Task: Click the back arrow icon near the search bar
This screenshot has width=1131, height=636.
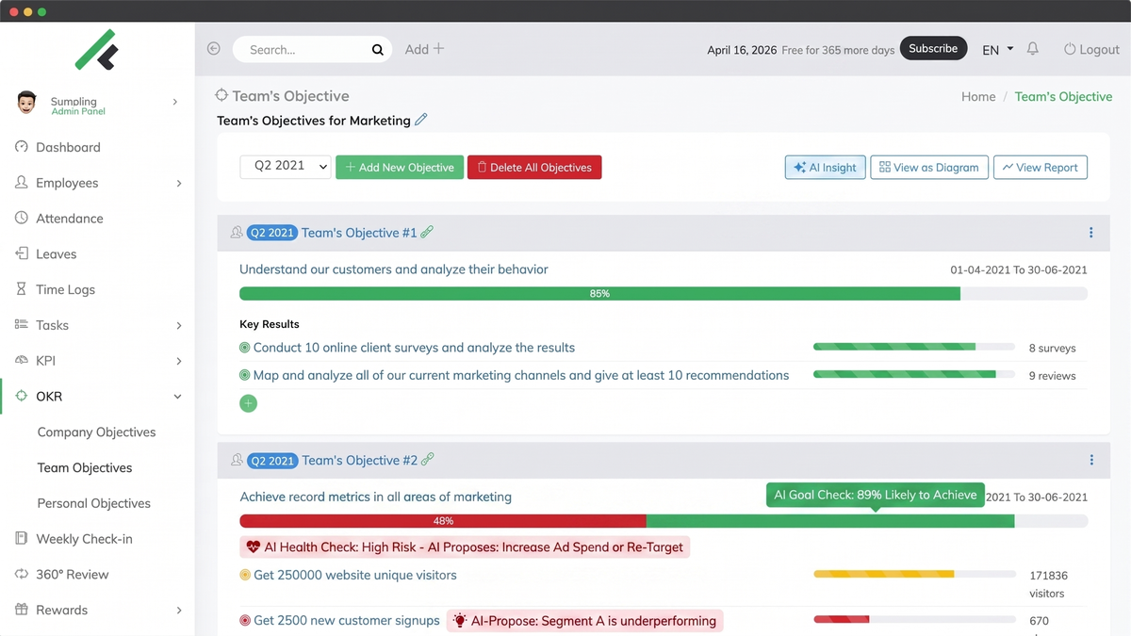Action: [x=212, y=48]
